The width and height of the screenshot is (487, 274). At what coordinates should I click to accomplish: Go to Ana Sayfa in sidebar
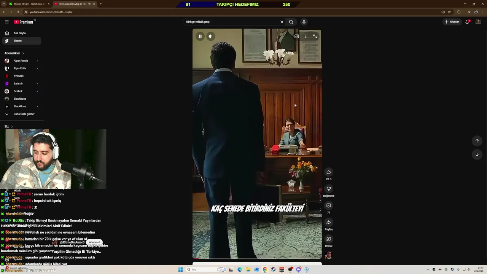pyautogui.click(x=22, y=33)
